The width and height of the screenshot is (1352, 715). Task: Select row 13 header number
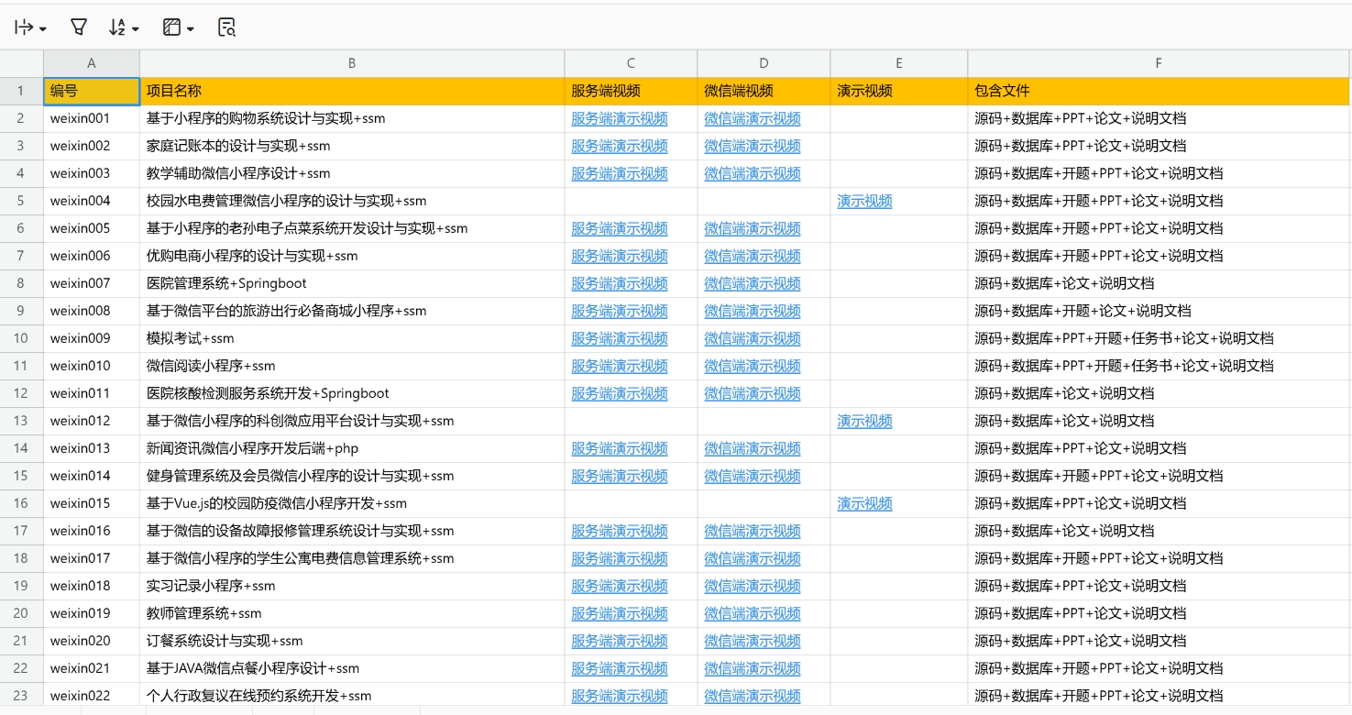[x=21, y=421]
